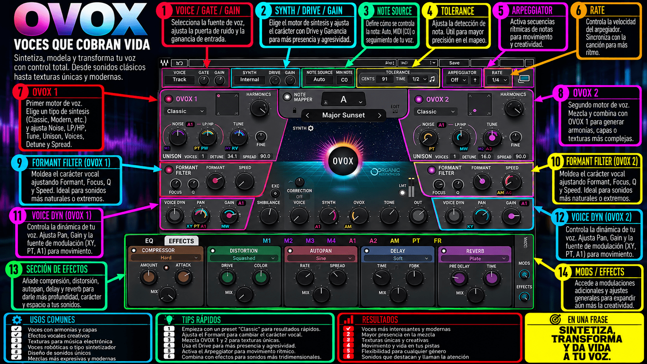Image resolution: width=647 pixels, height=364 pixels.
Task: Open the Rate 1/4 dropdown
Action: (x=499, y=80)
